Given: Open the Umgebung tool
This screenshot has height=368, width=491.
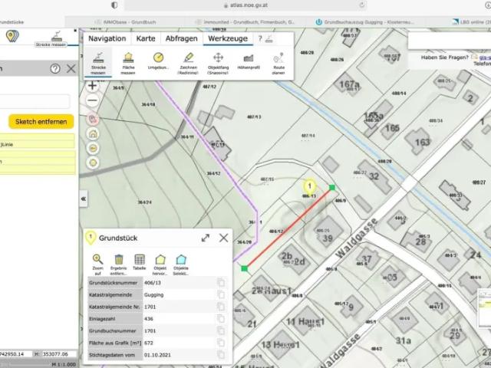Looking at the screenshot, I should click(158, 61).
